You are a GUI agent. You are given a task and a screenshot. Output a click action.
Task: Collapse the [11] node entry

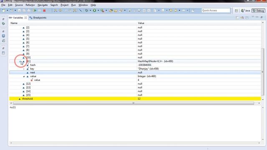tap(20, 61)
